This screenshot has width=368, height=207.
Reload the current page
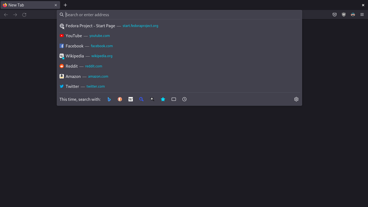tap(24, 15)
